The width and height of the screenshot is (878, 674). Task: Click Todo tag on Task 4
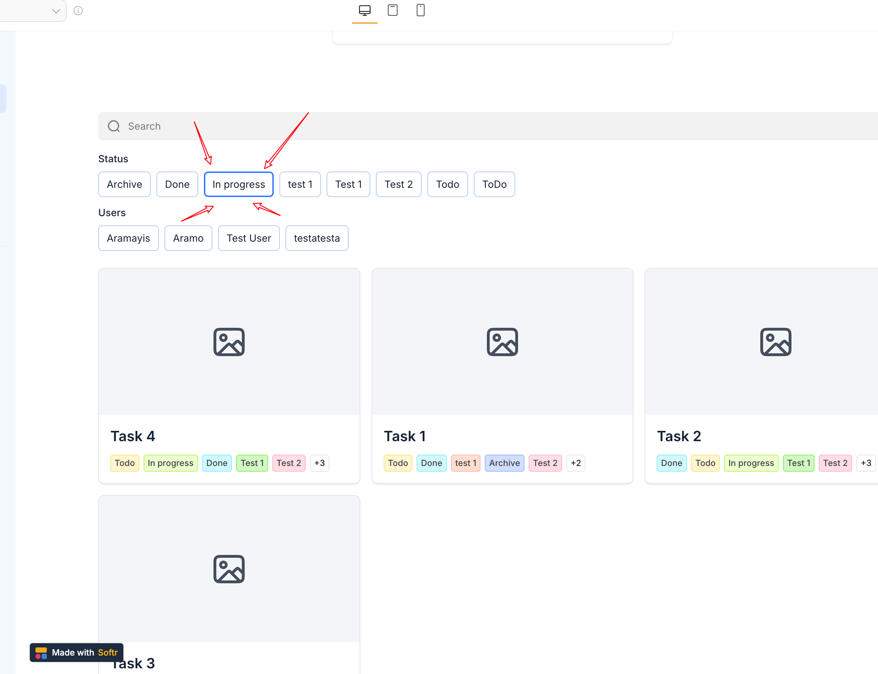point(125,463)
